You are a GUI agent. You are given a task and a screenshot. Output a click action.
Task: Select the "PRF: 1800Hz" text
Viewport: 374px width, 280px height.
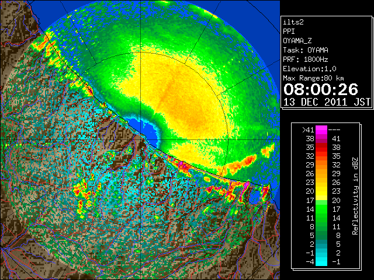[x=306, y=60]
